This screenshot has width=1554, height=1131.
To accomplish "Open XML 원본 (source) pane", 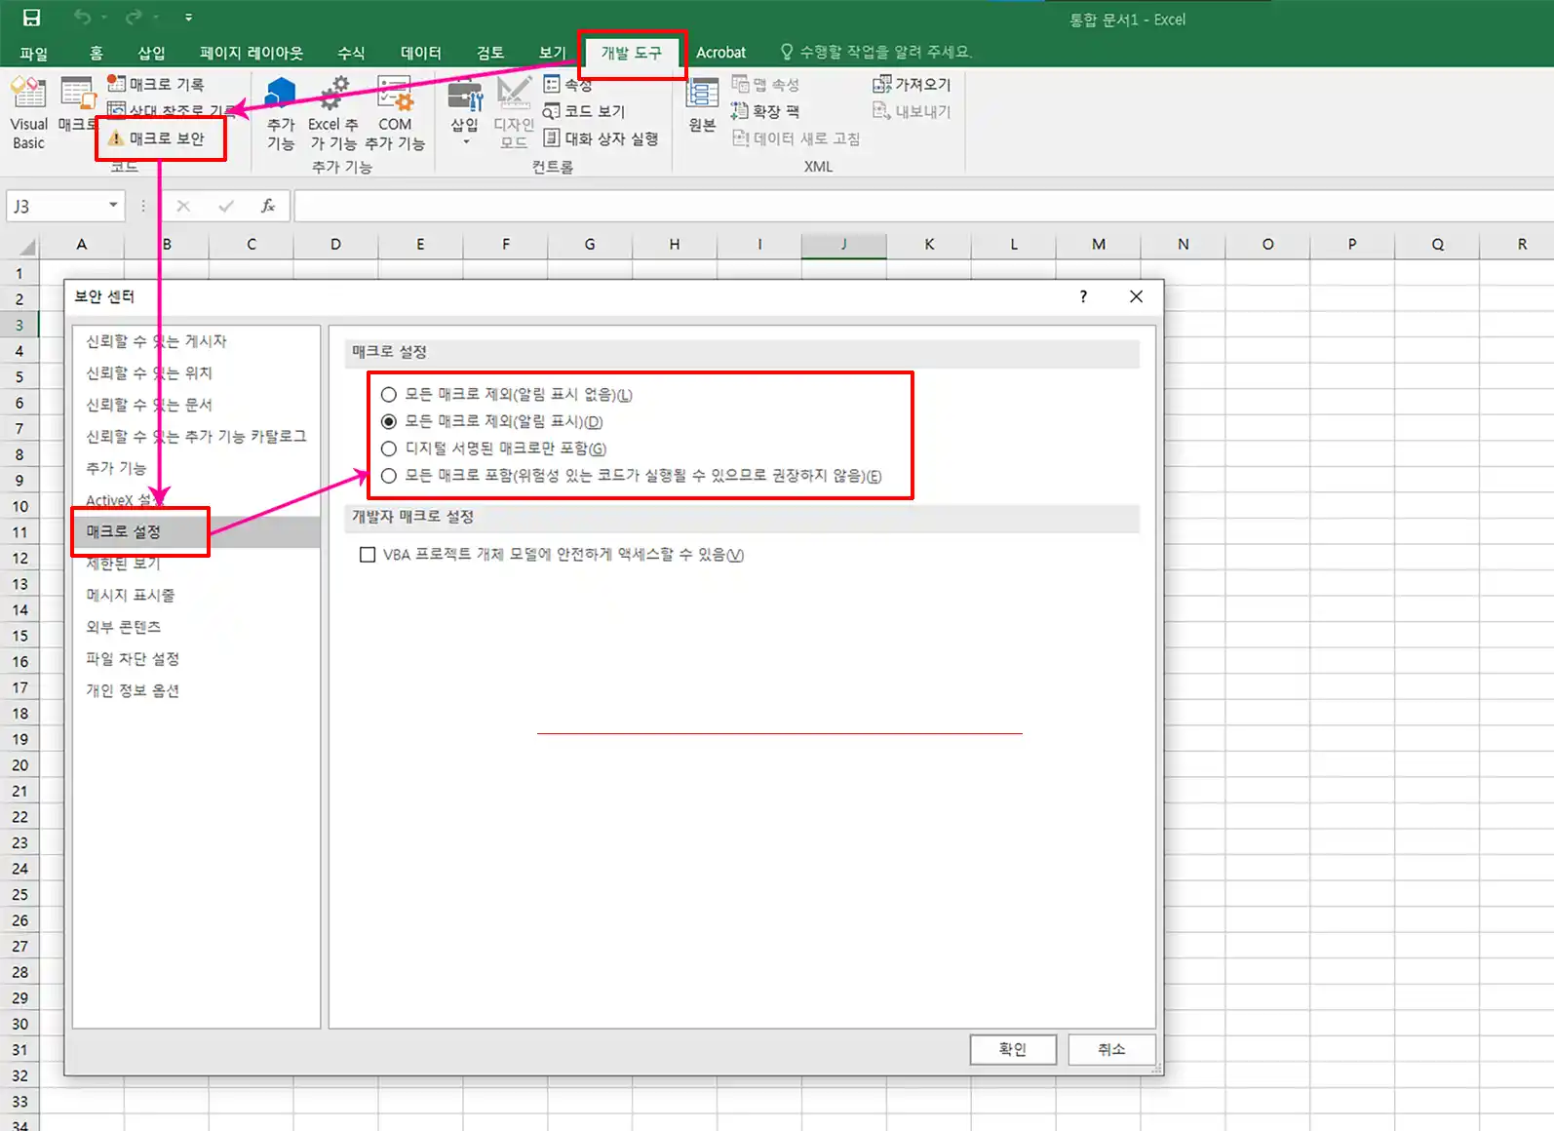I will click(702, 106).
